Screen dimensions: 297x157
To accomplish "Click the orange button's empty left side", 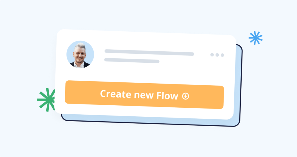I will (x=82, y=93).
